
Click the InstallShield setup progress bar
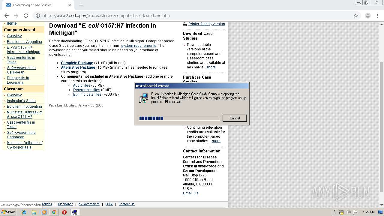click(179, 118)
